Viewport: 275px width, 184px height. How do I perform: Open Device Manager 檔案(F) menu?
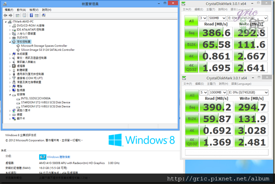point(9,10)
